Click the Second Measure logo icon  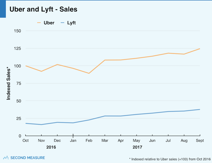6,158
